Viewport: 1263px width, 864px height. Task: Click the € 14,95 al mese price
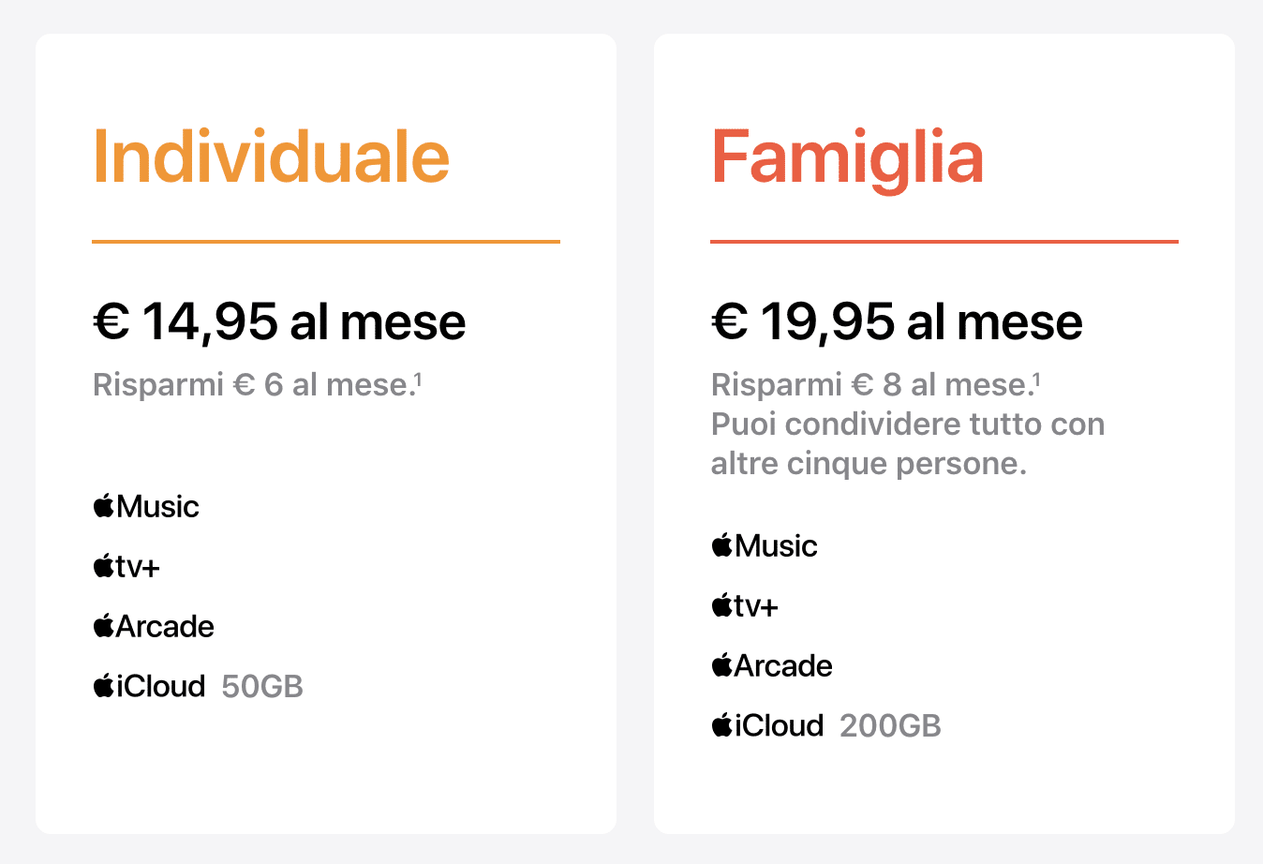click(x=279, y=322)
